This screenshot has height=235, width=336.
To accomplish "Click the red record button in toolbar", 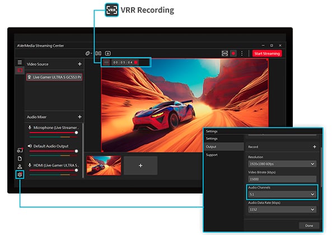I will [234, 53].
